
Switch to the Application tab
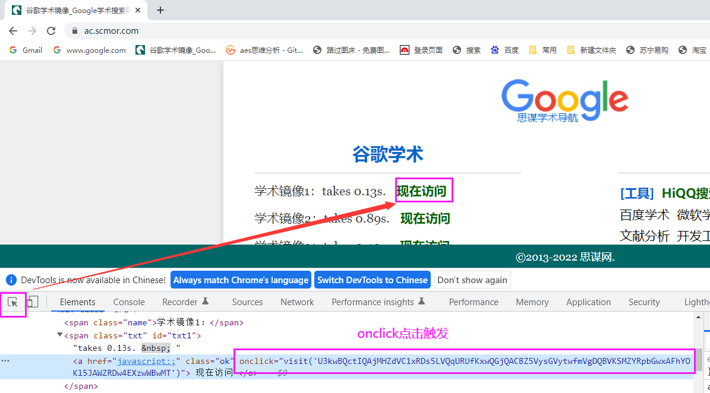pyautogui.click(x=588, y=302)
